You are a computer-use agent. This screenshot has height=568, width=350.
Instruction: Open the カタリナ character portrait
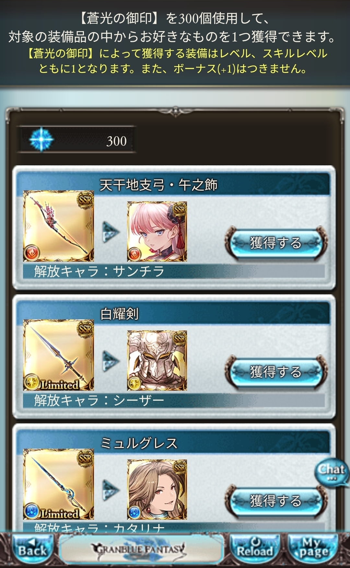coord(157,490)
